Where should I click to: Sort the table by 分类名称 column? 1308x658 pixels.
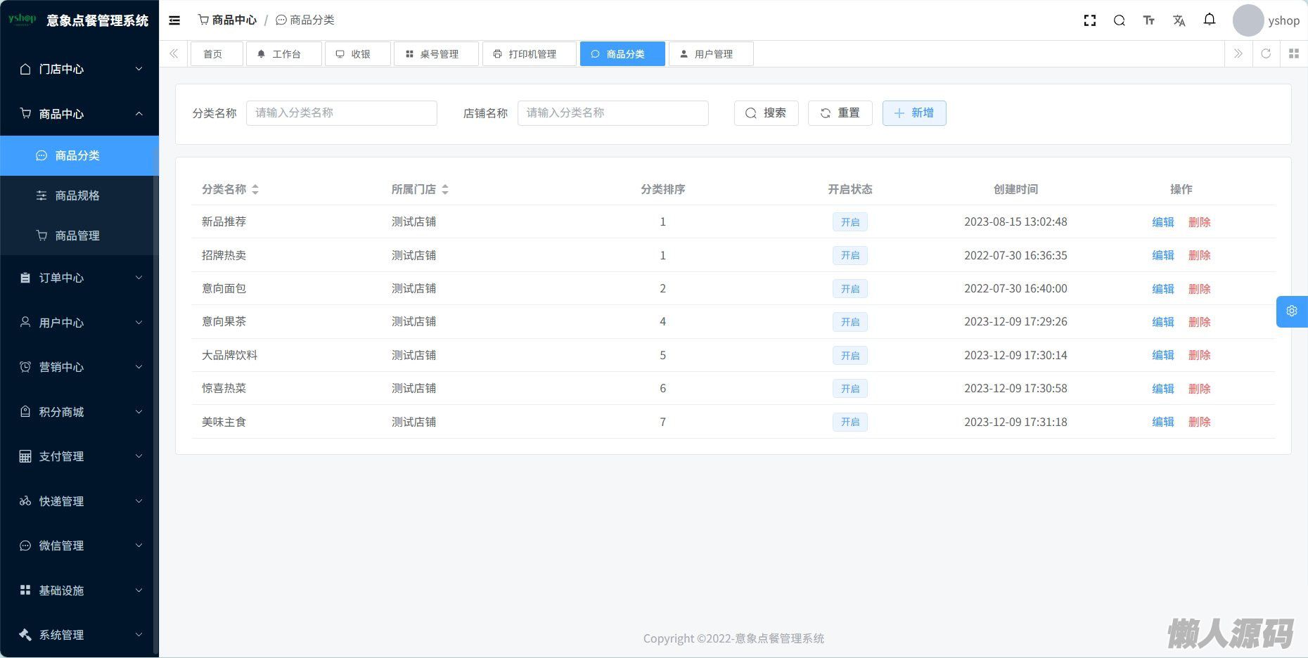[255, 189]
